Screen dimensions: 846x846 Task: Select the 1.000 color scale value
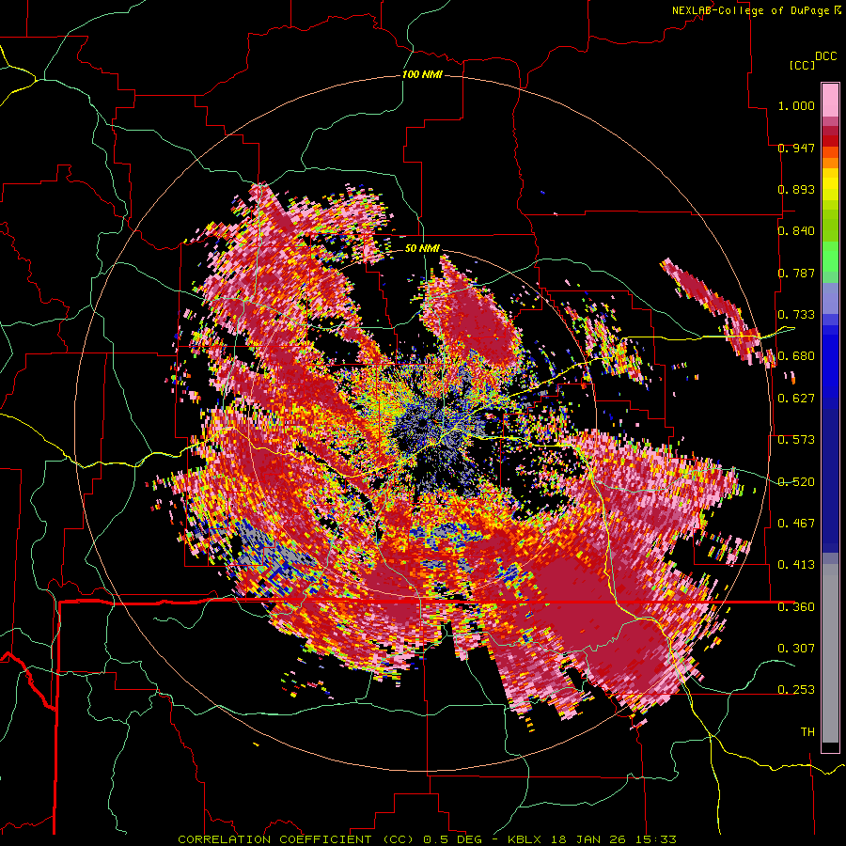pyautogui.click(x=796, y=105)
